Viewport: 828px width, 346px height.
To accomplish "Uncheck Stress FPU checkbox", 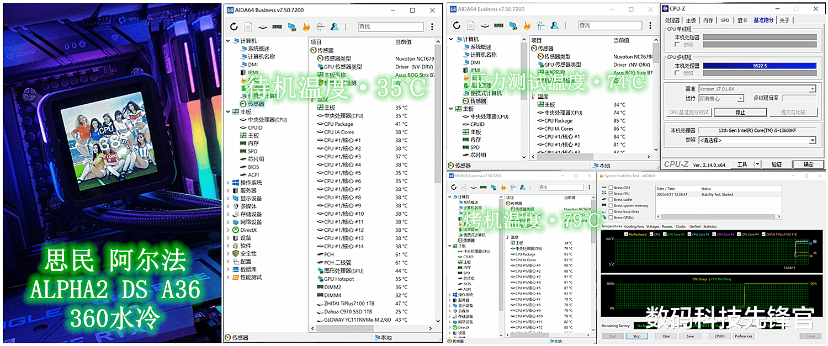I will 611,194.
